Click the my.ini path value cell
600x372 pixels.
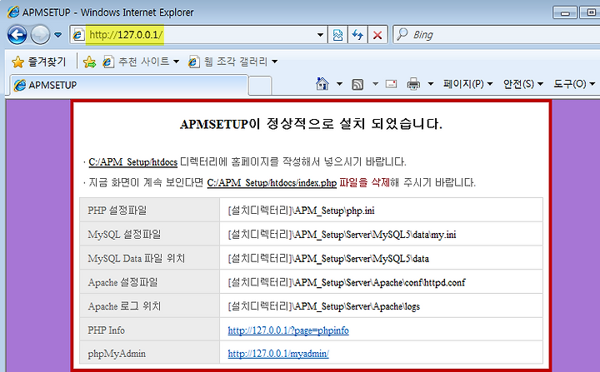coord(381,234)
